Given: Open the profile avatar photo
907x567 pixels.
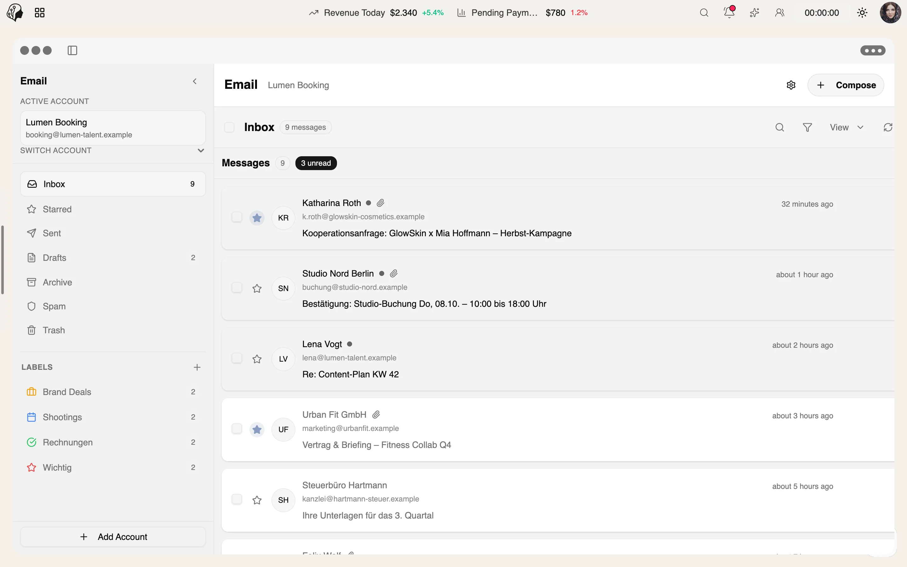Looking at the screenshot, I should (891, 13).
